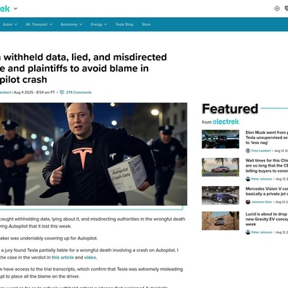
Task: Expand the Energy dropdown chevron
Action: click(105, 25)
